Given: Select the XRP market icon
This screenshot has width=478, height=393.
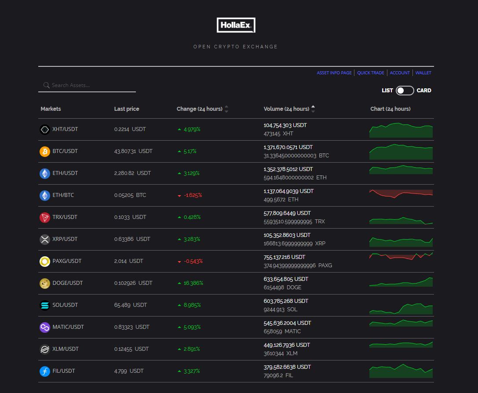Looking at the screenshot, I should [44, 239].
